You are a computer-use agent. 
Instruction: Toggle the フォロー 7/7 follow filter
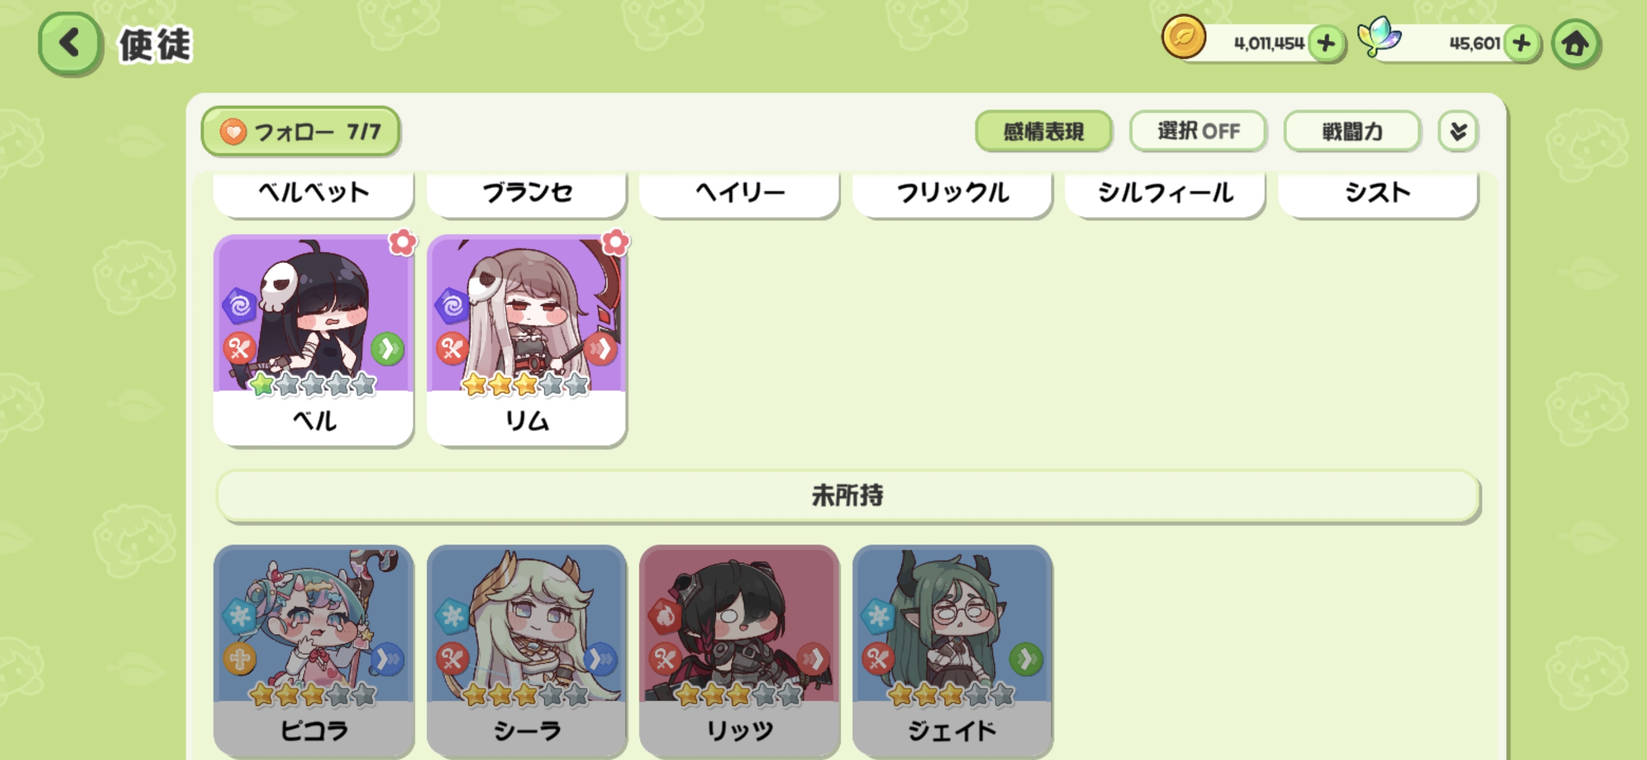[x=301, y=132]
